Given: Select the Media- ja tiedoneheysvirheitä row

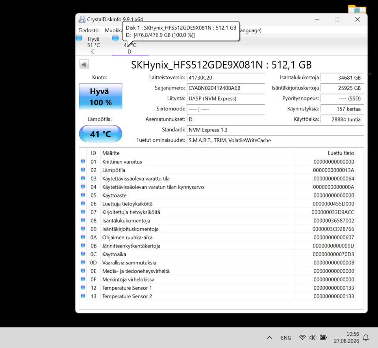Looking at the screenshot, I should click(217, 271).
